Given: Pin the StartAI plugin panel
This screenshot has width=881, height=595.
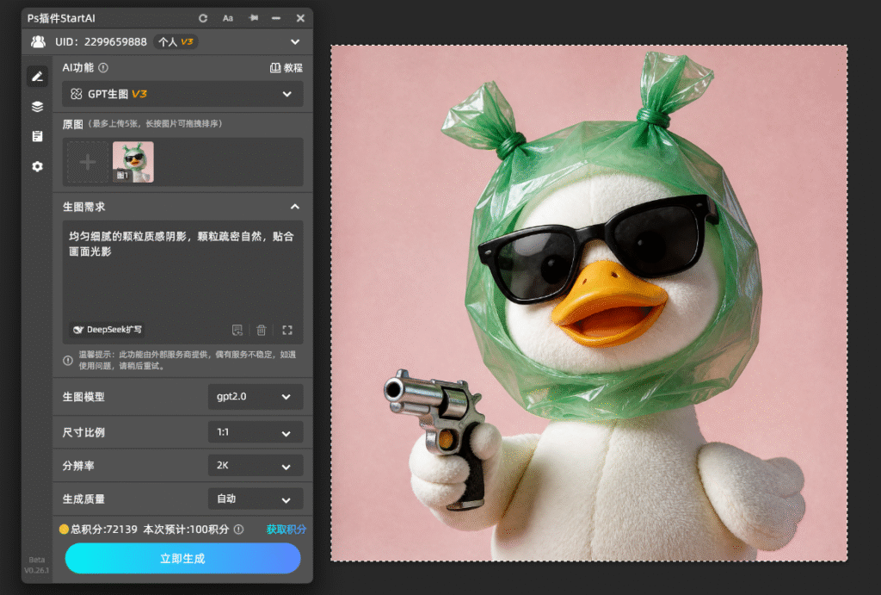Looking at the screenshot, I should (254, 18).
